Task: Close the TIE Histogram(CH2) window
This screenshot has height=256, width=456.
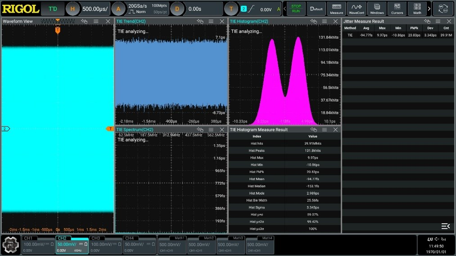Action: pos(335,21)
